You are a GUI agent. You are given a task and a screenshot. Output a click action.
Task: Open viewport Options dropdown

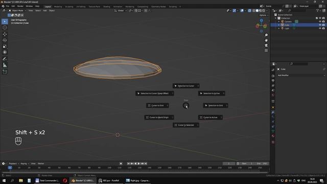click(264, 15)
